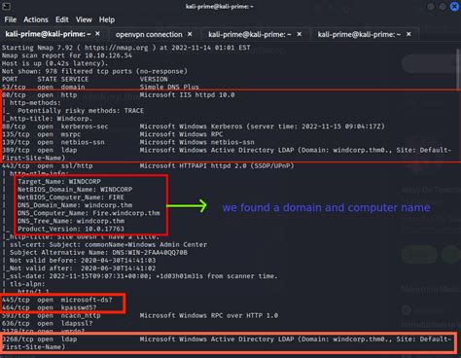Click 'DNS_Domain_Name: windcorp.thm' line
The image size is (461, 358).
pyautogui.click(x=75, y=205)
